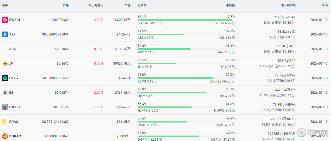Viewport: 331px width, 141px height.
Task: Click the 未解锁 column header
Action: coord(230,5)
